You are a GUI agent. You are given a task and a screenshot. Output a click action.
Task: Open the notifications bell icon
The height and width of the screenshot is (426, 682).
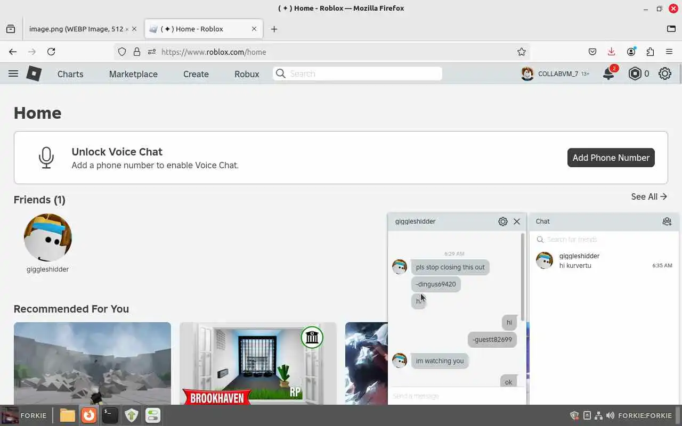(608, 74)
